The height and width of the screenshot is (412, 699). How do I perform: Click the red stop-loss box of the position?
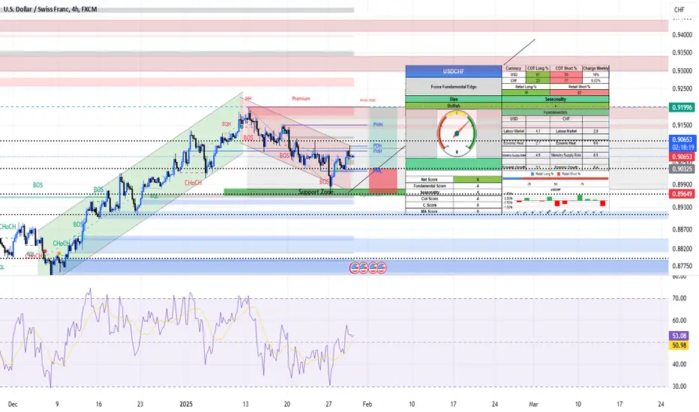pos(383,181)
